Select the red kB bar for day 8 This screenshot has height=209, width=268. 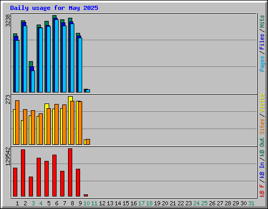point(70,172)
